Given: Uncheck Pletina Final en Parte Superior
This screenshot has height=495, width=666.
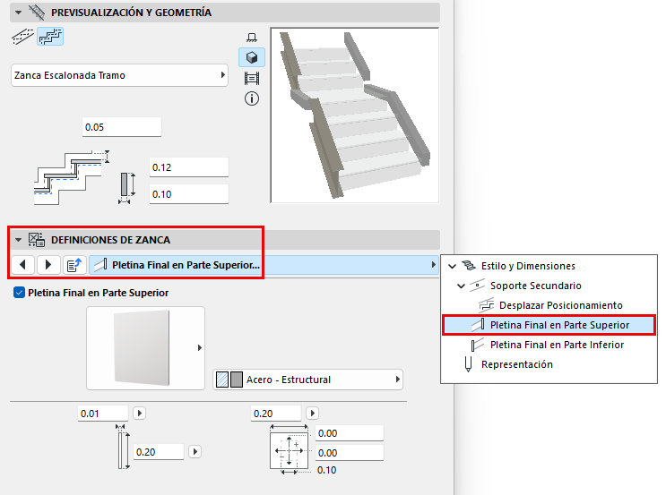Looking at the screenshot, I should pyautogui.click(x=19, y=293).
